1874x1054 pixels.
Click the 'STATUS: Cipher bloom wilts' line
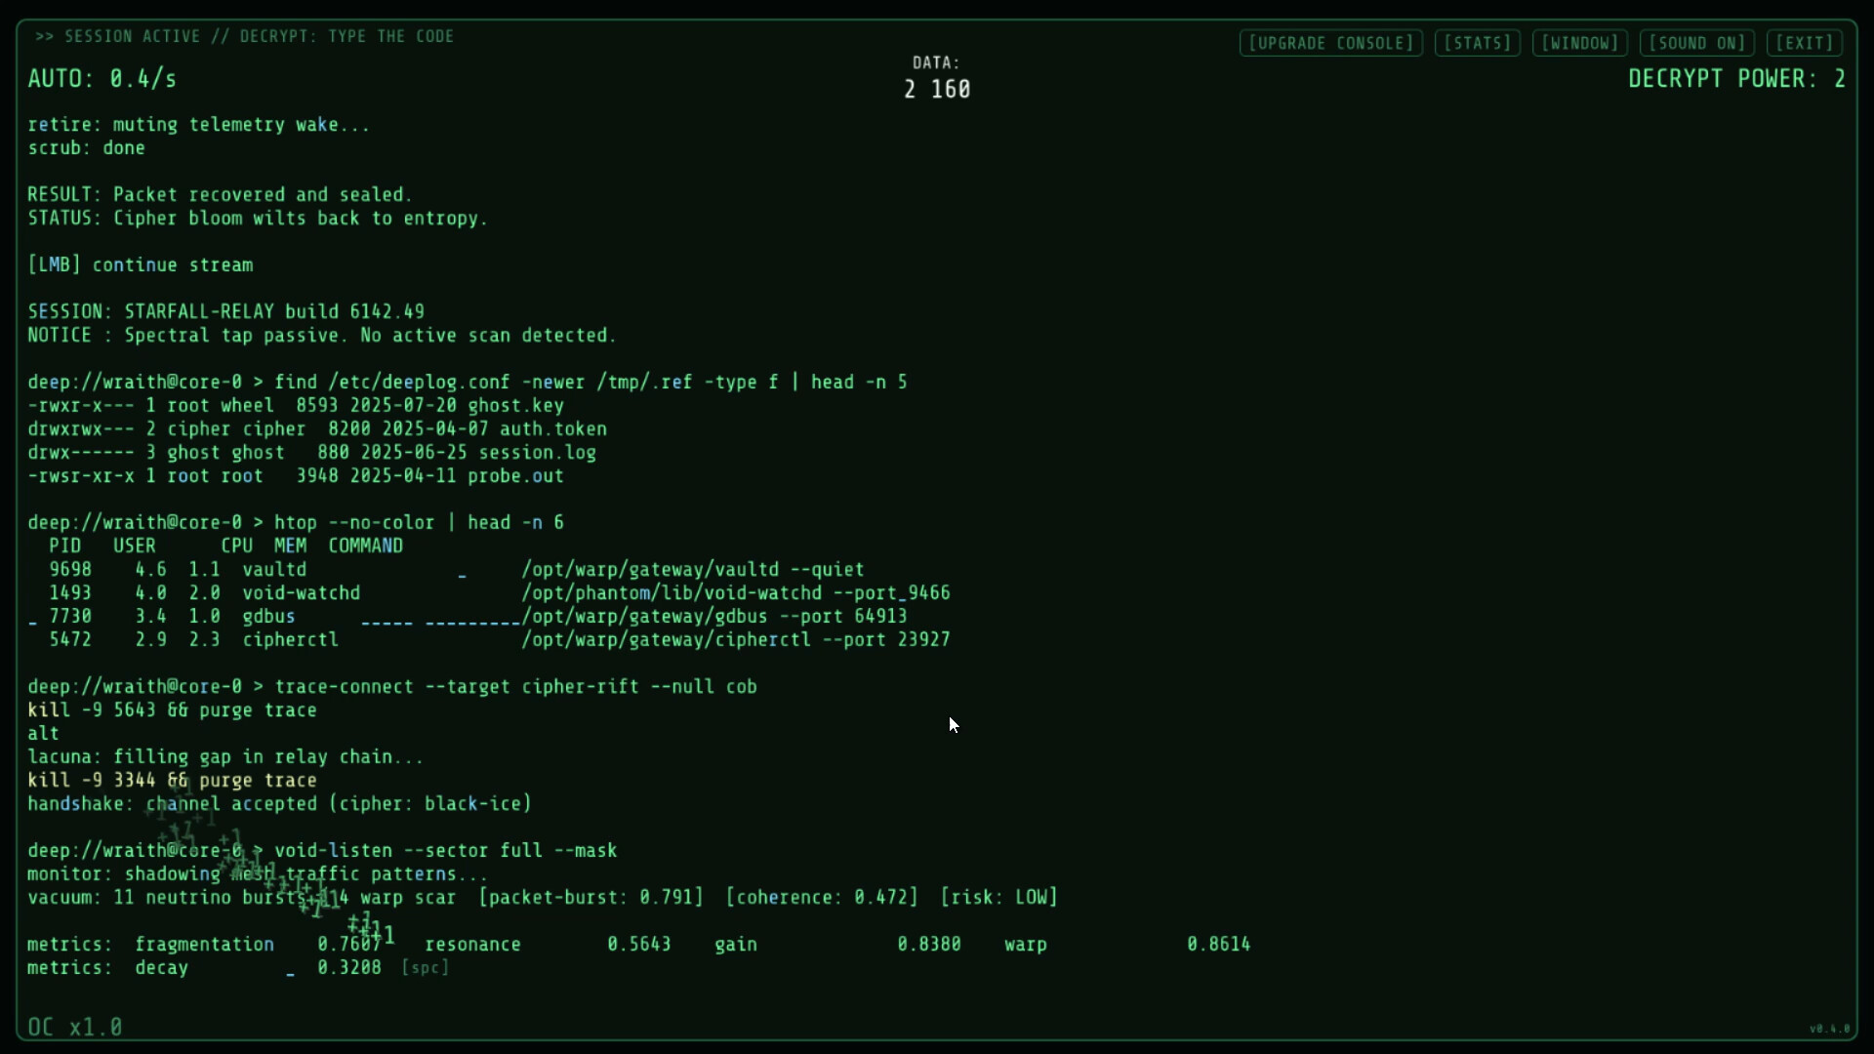click(x=258, y=219)
